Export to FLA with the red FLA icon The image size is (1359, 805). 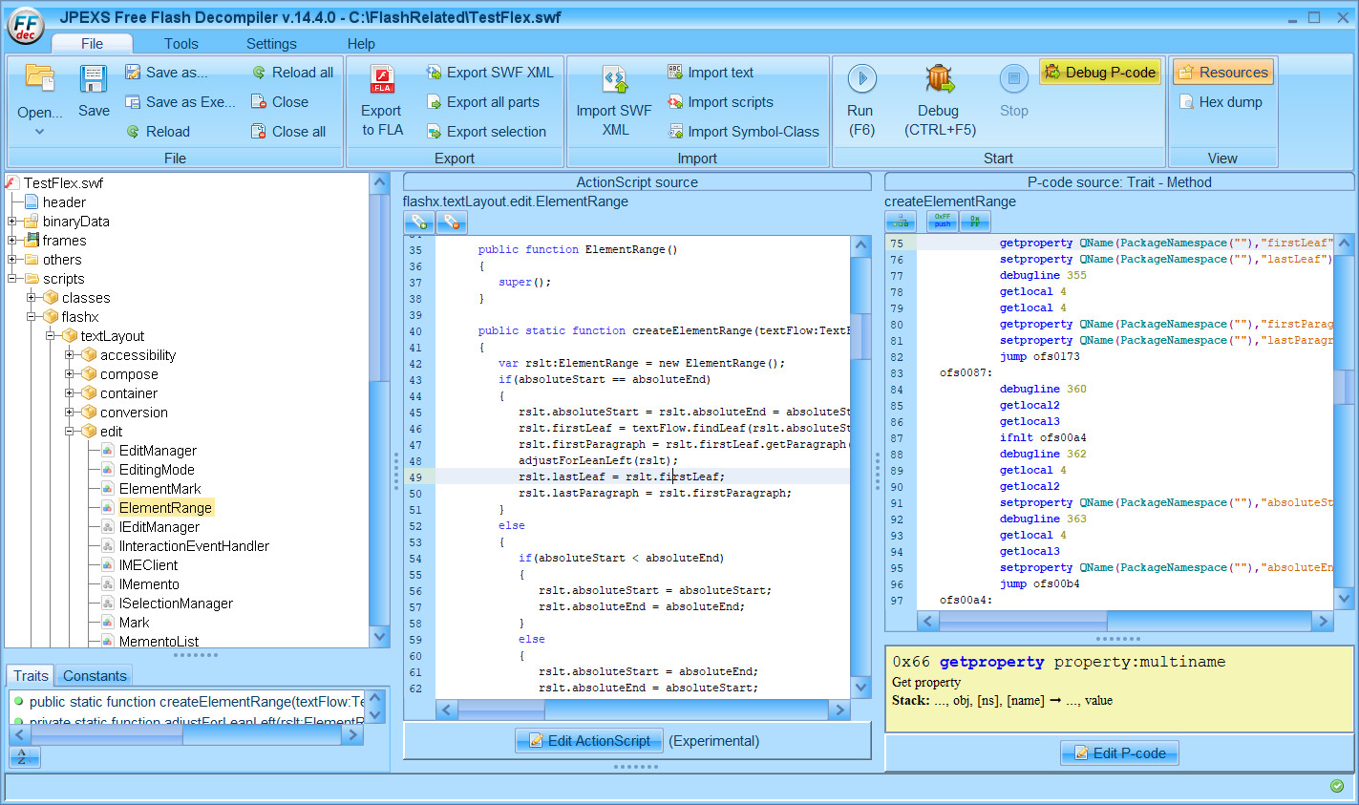click(x=382, y=78)
